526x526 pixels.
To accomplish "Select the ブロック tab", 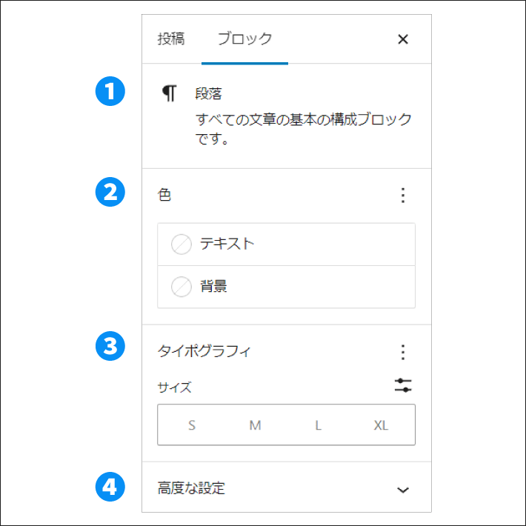I will tap(244, 39).
